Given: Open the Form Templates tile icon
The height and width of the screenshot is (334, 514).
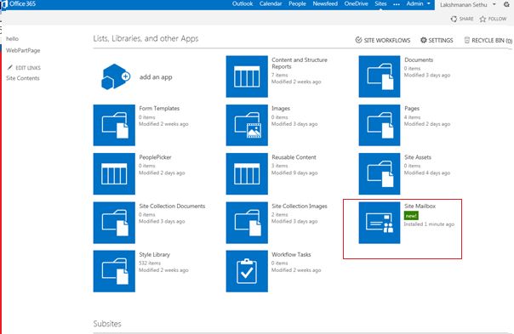Looking at the screenshot, I should pyautogui.click(x=114, y=125).
